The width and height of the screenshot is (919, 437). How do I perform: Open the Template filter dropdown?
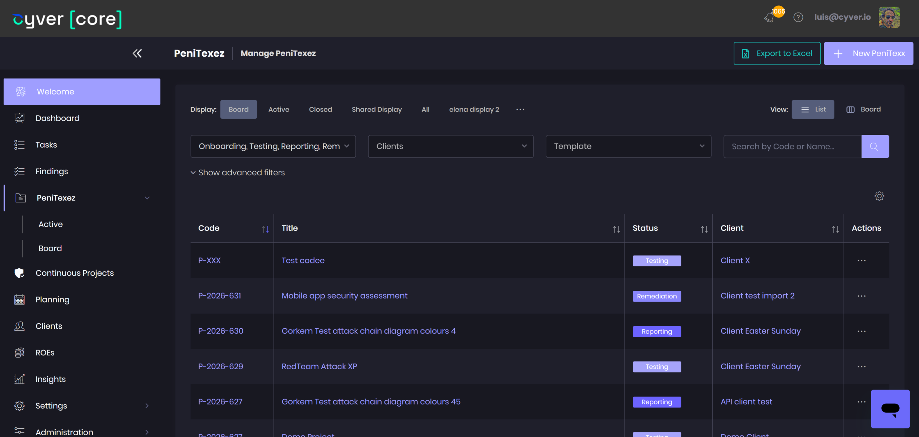pyautogui.click(x=628, y=146)
